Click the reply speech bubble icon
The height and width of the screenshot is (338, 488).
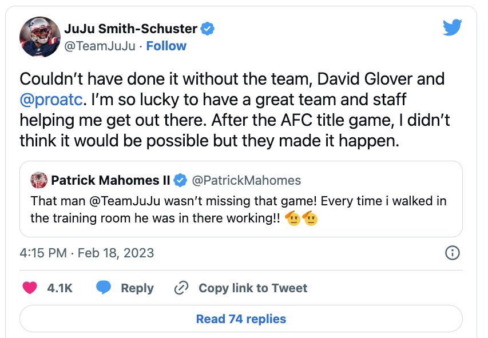coord(104,288)
